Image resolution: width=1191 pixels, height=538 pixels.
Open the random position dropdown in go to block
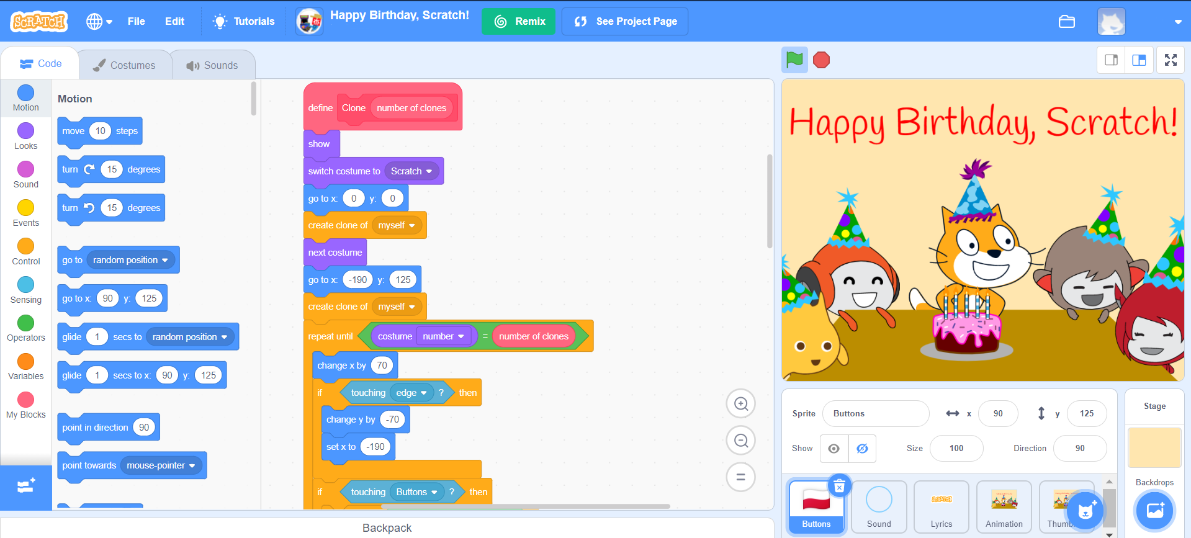tap(165, 260)
